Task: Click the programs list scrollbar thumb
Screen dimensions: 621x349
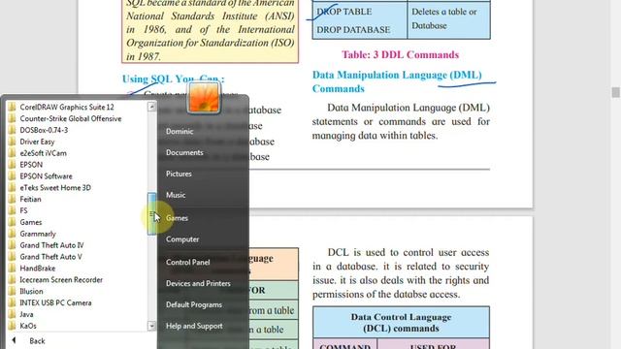Action: click(151, 213)
